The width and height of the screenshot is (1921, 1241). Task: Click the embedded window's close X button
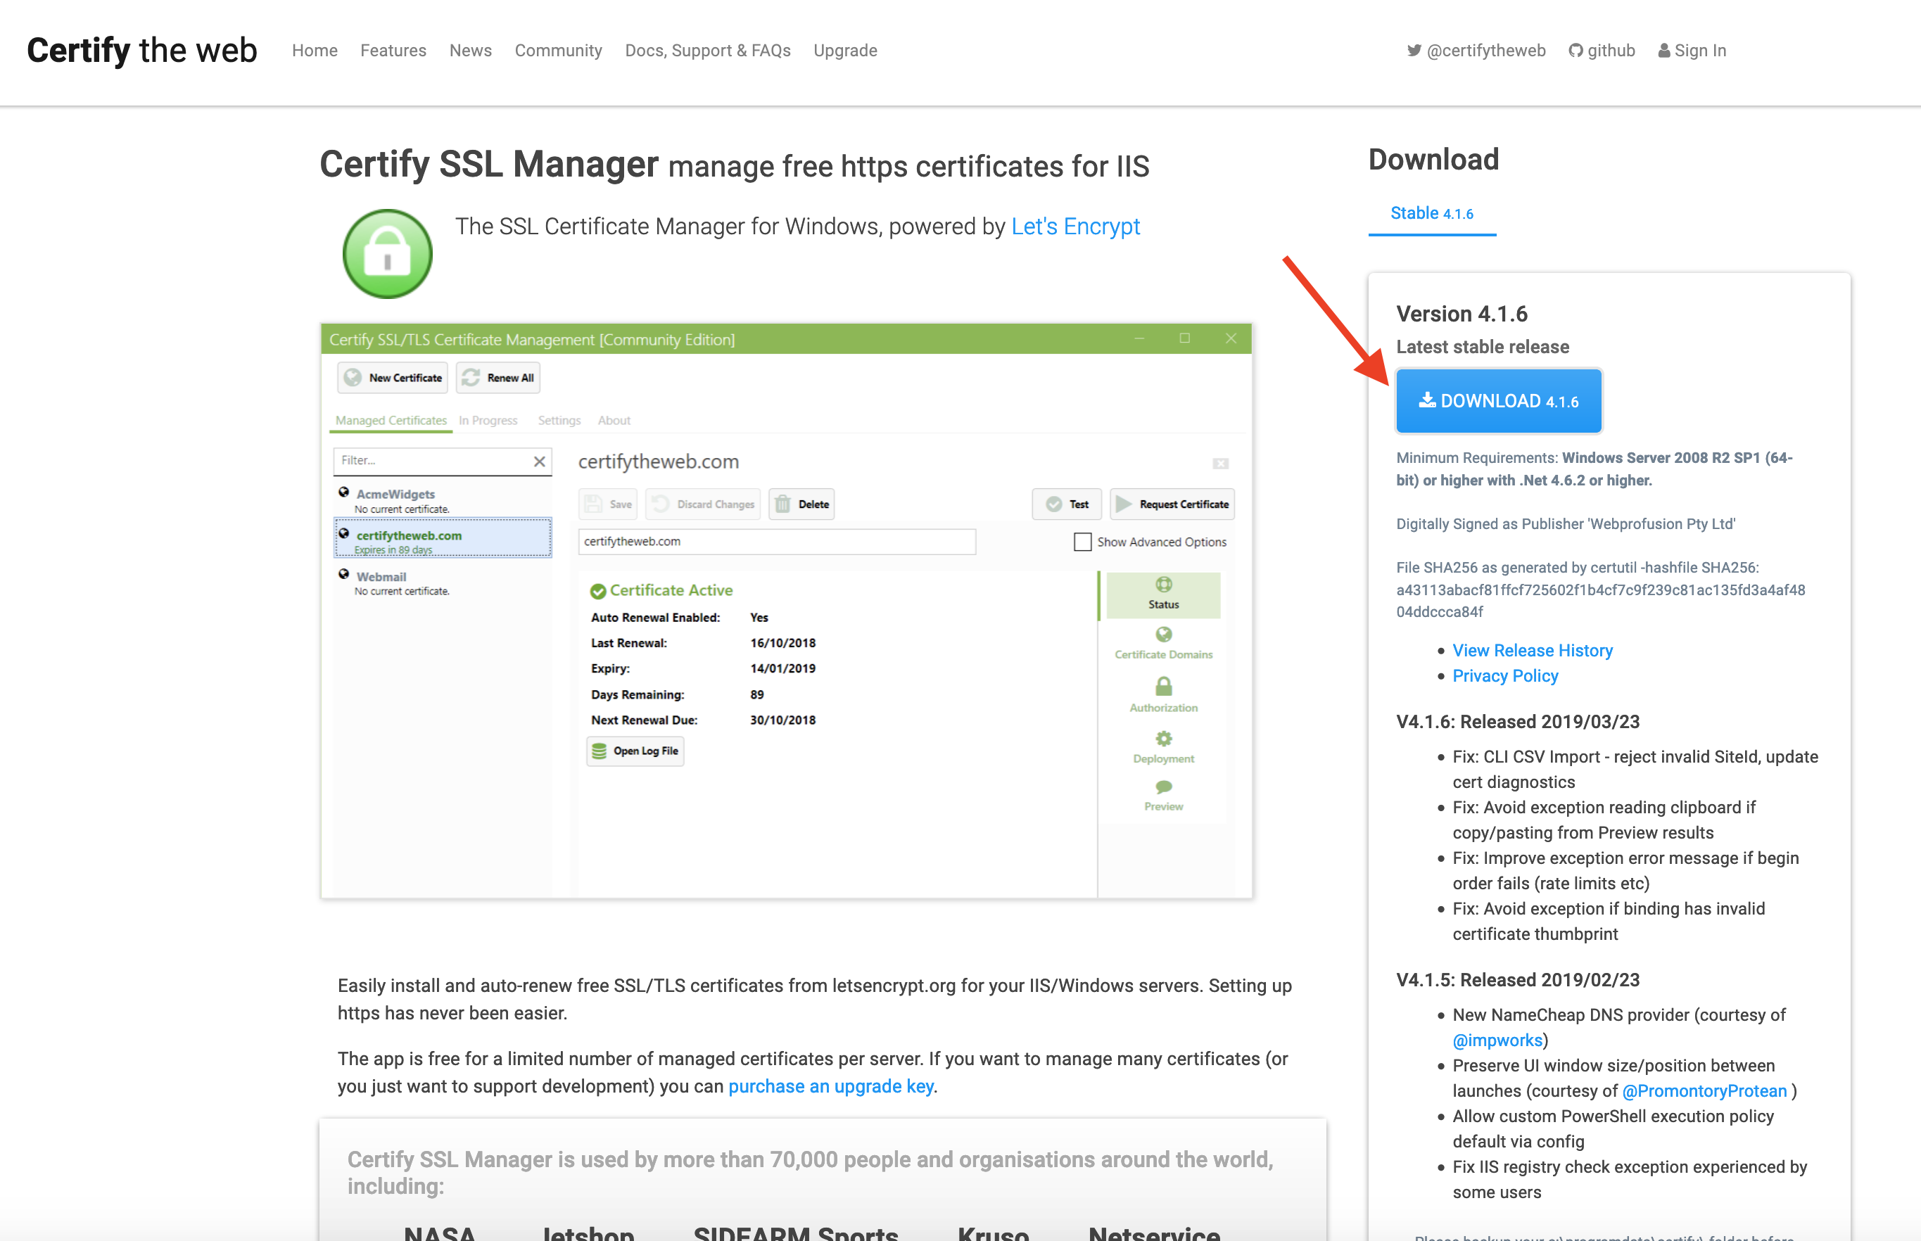click(x=1231, y=338)
